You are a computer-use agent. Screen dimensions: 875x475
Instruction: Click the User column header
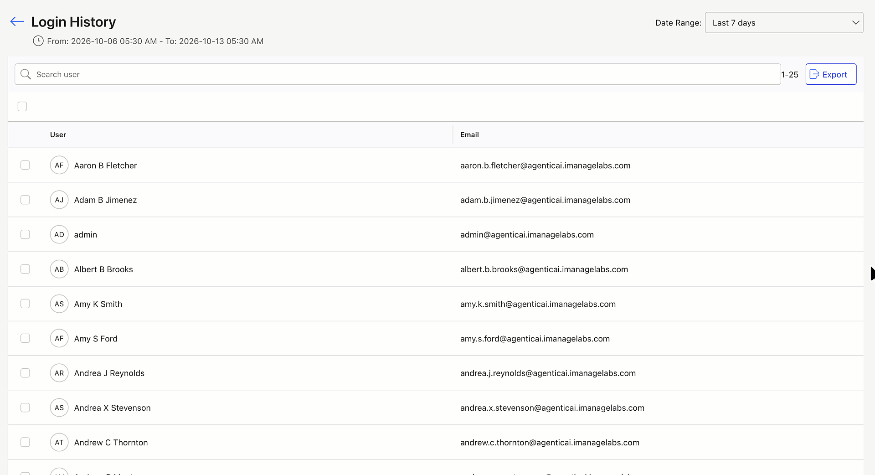point(58,134)
